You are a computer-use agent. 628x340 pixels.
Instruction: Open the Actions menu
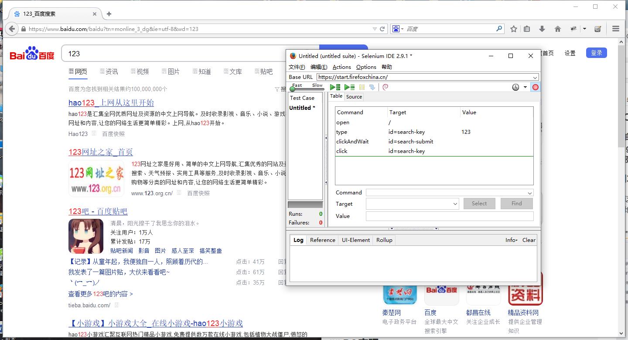point(341,67)
